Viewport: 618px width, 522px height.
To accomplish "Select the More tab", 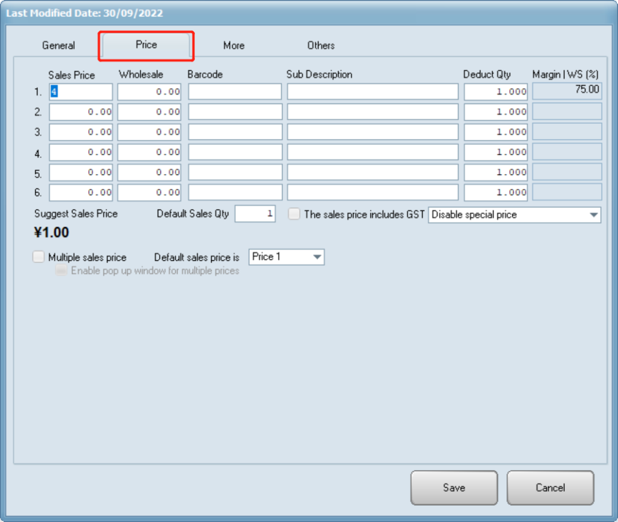I will 234,45.
